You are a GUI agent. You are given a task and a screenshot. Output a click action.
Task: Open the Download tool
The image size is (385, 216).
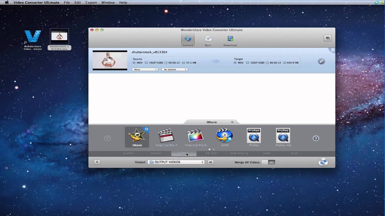[x=230, y=40]
